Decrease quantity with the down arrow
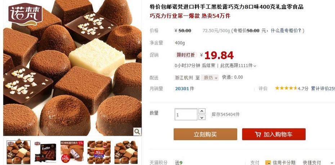335x165 pixels. tap(202, 117)
